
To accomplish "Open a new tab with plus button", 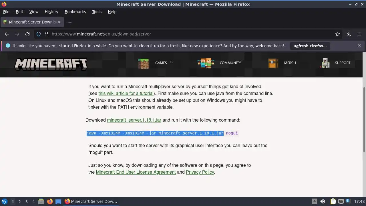I will (70, 22).
